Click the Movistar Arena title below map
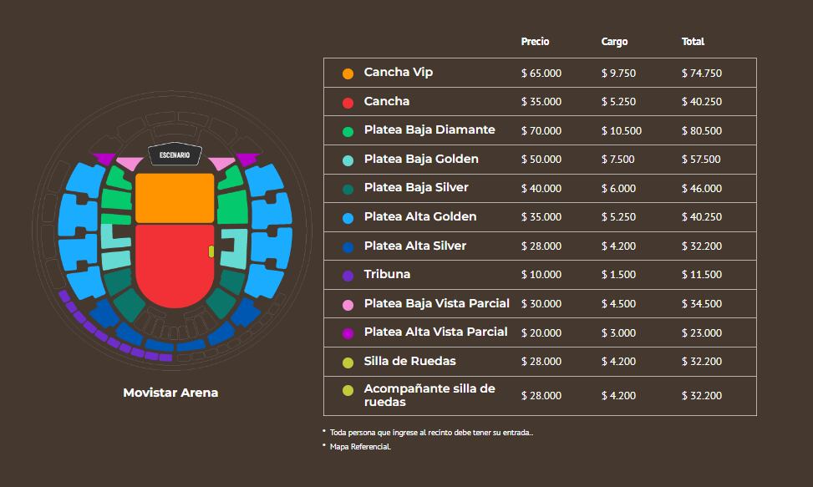The image size is (813, 487). [x=170, y=393]
